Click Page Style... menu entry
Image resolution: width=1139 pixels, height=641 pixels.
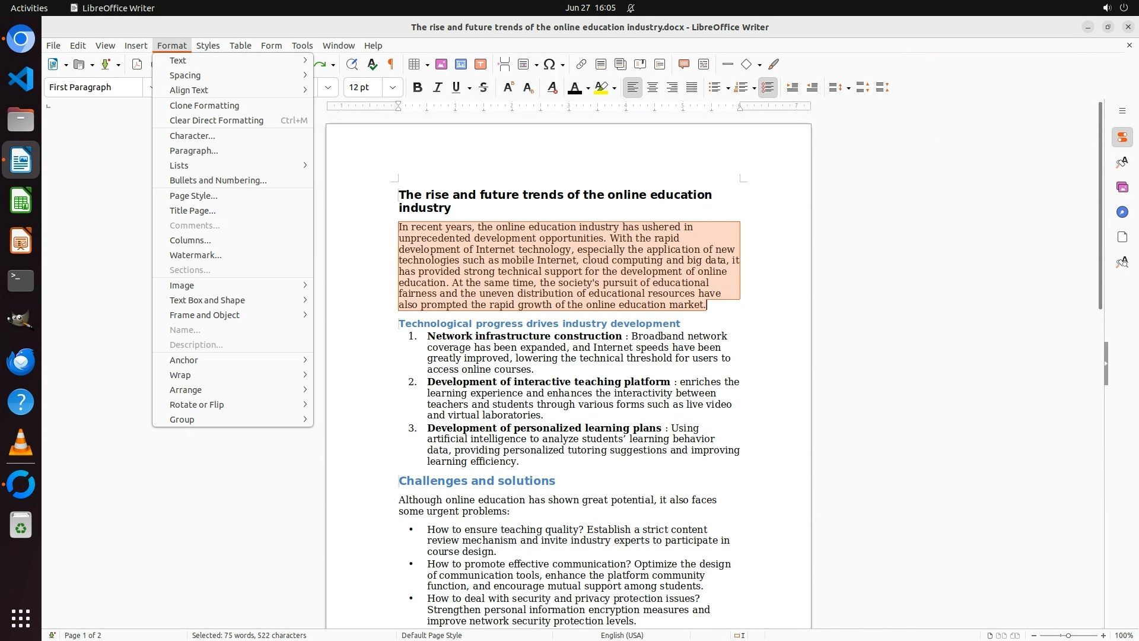pyautogui.click(x=193, y=196)
